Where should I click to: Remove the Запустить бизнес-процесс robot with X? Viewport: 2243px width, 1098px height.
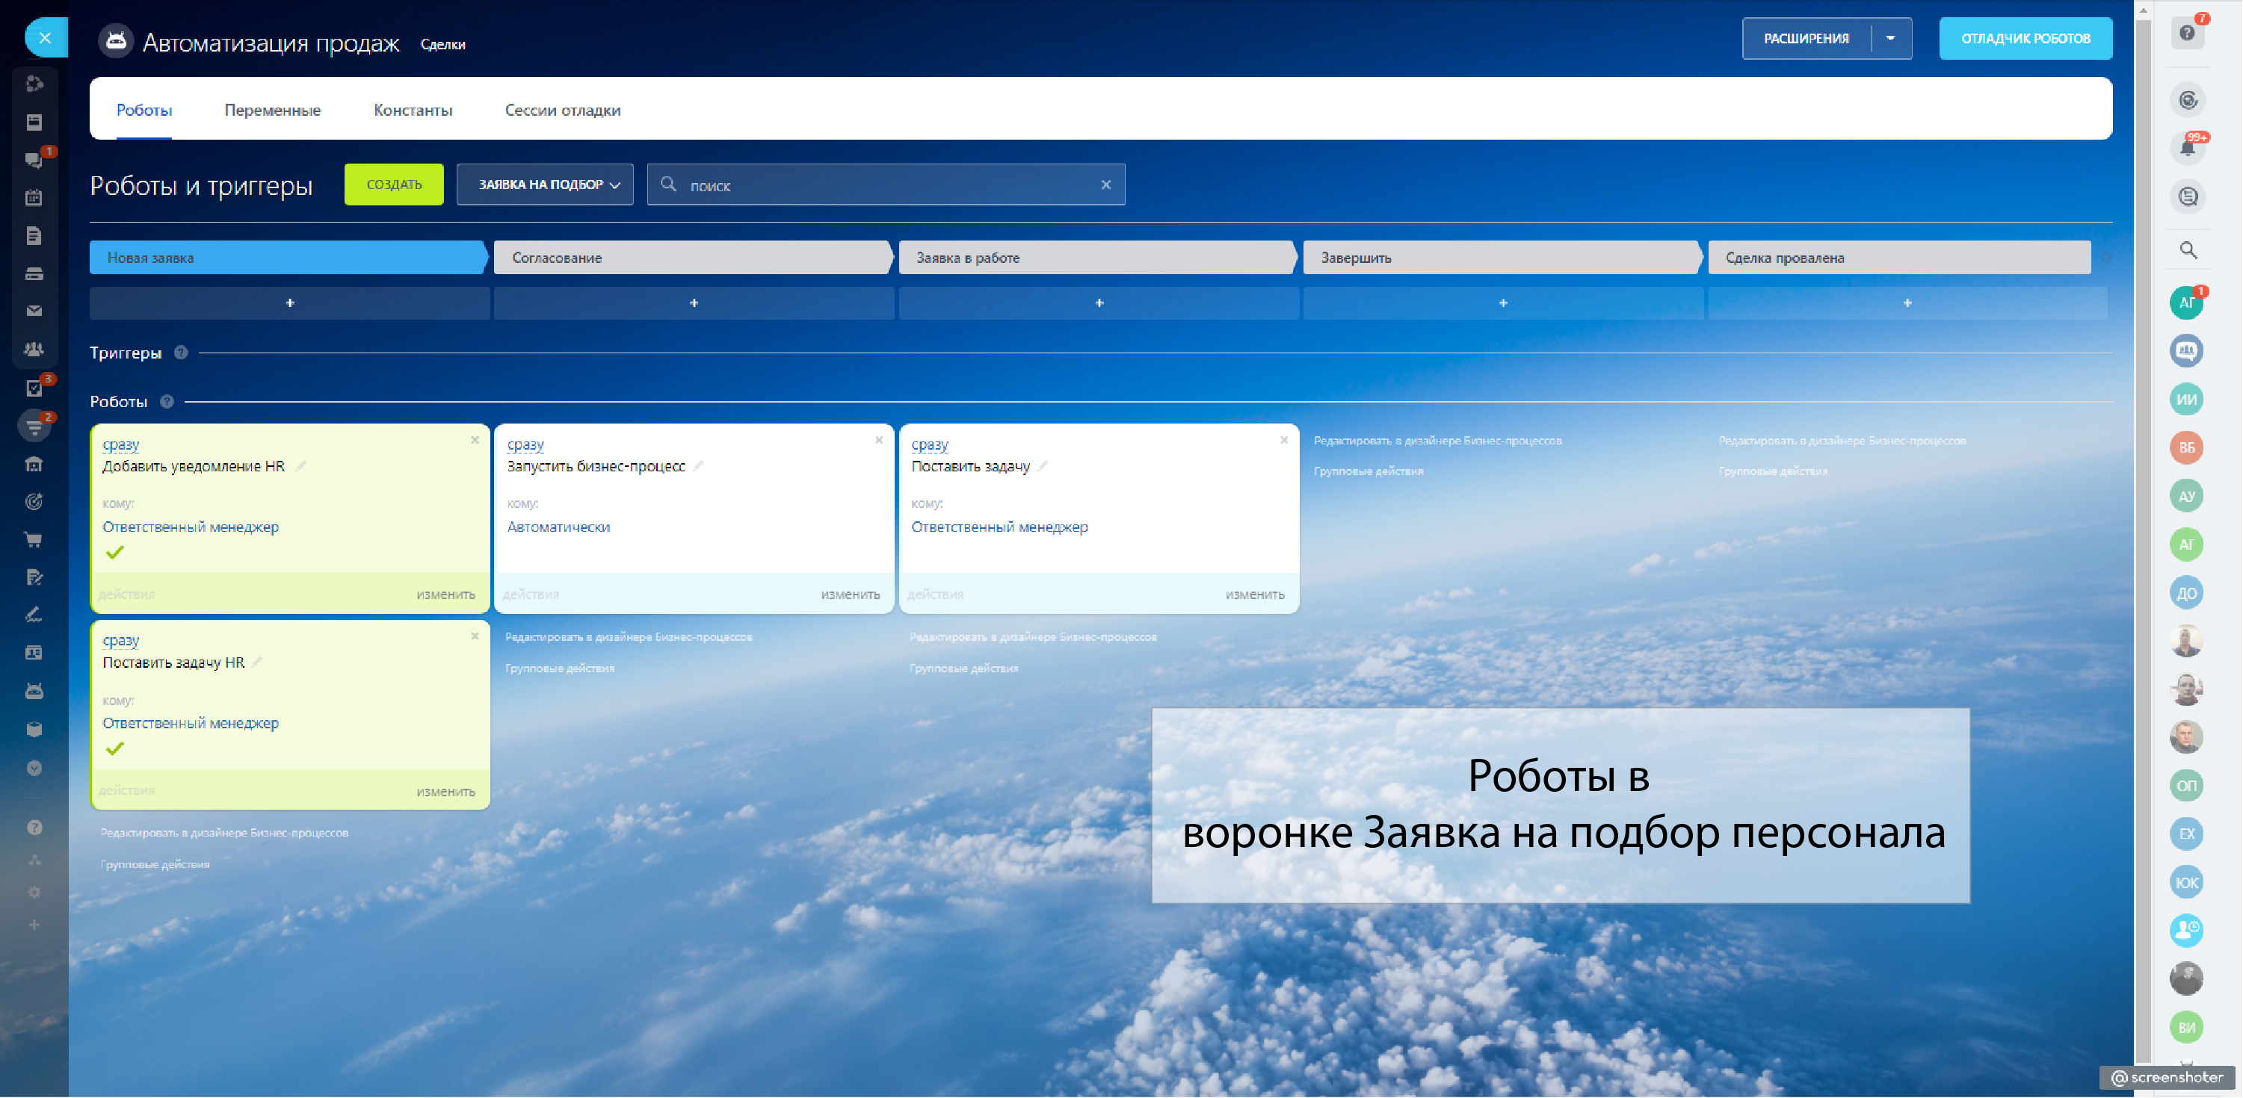[x=878, y=440]
